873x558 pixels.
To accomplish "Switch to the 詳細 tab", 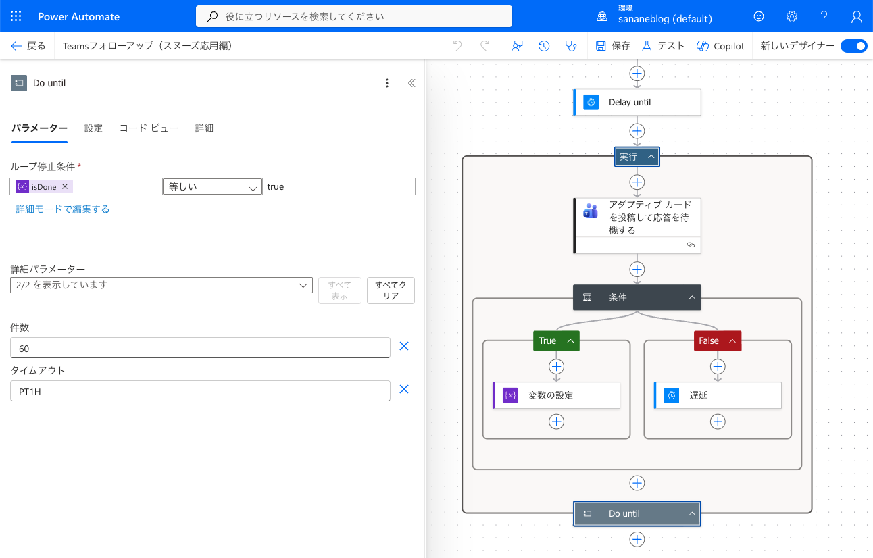I will tap(204, 128).
